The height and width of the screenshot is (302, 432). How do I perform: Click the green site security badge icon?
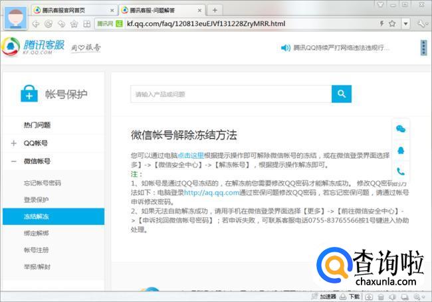point(119,24)
